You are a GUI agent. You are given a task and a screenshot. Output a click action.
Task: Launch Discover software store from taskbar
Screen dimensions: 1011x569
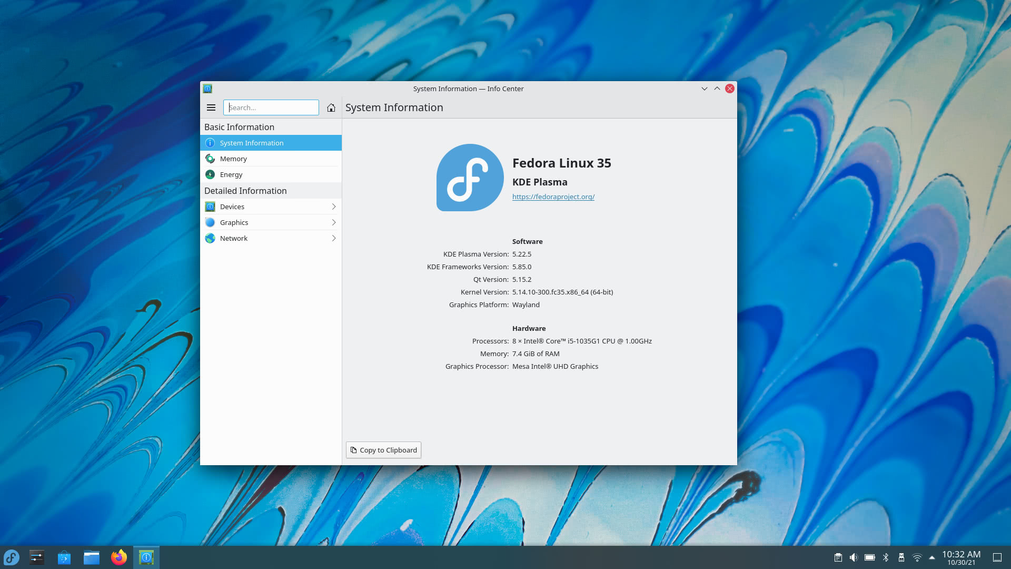coord(64,557)
